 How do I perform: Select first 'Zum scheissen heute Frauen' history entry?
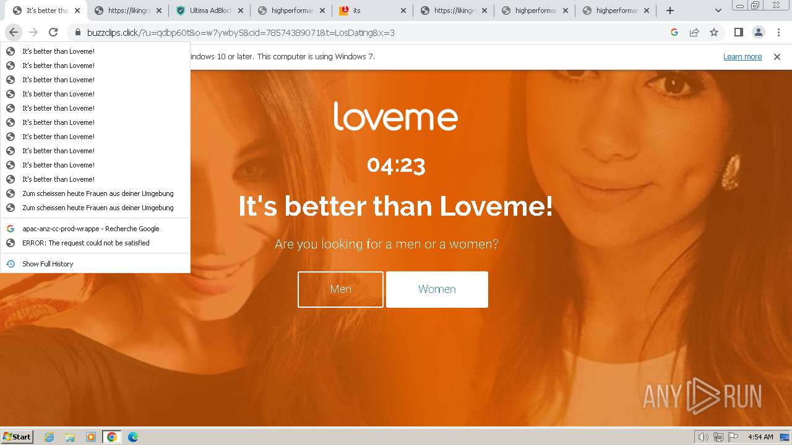95,193
